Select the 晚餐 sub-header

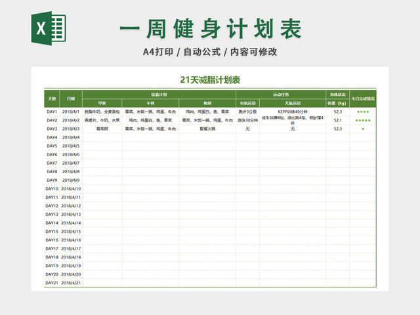[207, 103]
